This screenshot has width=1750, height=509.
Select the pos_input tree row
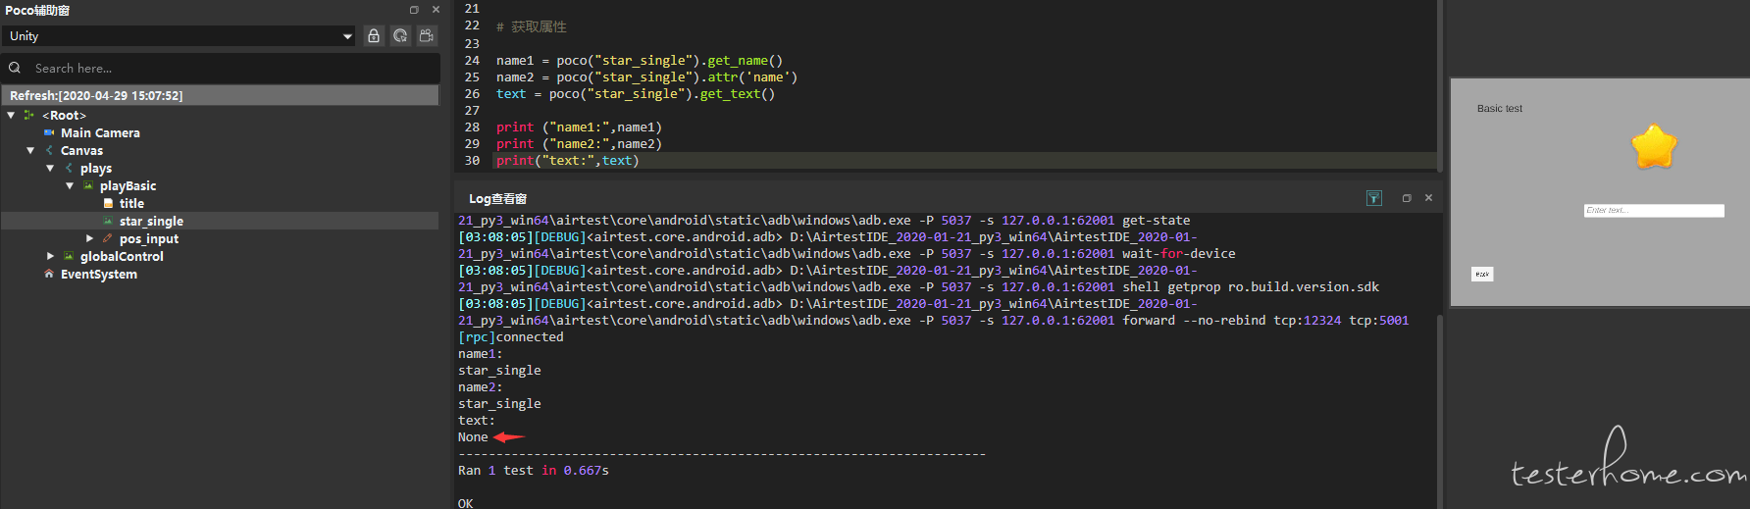(220, 238)
